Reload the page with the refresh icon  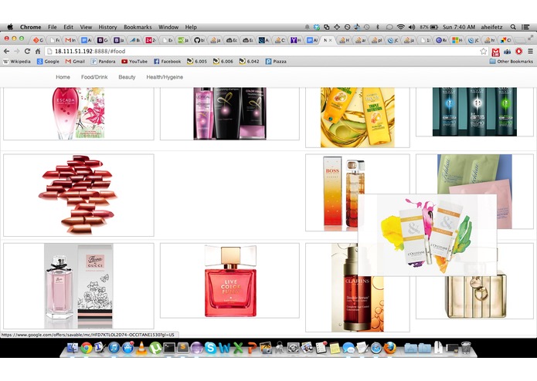pyautogui.click(x=27, y=51)
